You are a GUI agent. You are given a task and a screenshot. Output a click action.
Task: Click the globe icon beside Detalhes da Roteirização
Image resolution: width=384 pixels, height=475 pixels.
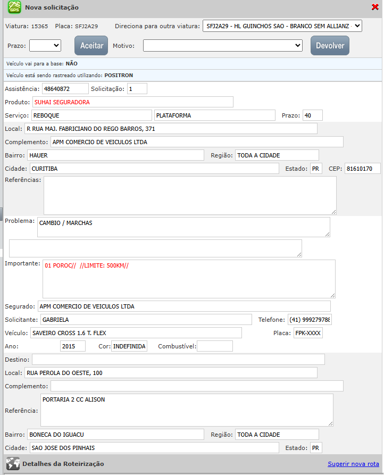point(13,463)
